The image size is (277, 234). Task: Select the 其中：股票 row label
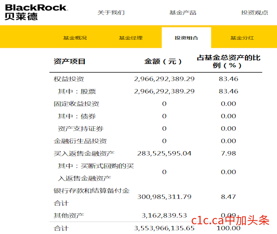click(x=77, y=91)
